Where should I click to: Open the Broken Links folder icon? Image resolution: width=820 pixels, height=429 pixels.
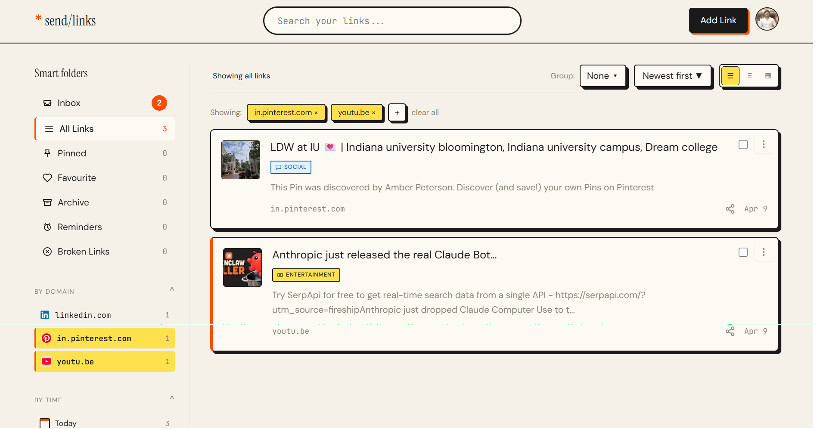coord(47,251)
